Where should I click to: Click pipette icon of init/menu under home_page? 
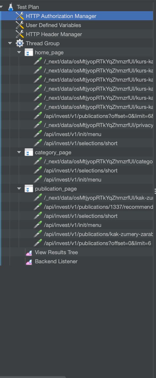click(38, 134)
